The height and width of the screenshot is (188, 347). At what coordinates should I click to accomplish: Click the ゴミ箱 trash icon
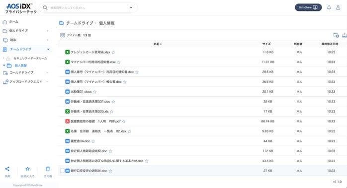[x=48, y=169]
